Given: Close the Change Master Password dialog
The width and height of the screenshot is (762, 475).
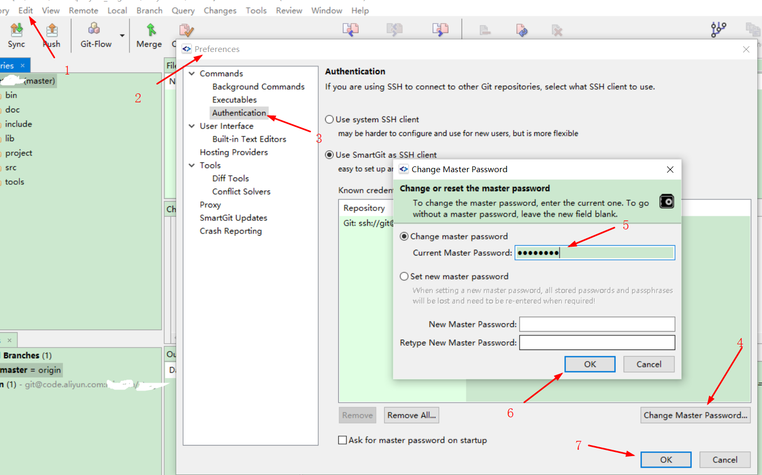Looking at the screenshot, I should pyautogui.click(x=670, y=169).
